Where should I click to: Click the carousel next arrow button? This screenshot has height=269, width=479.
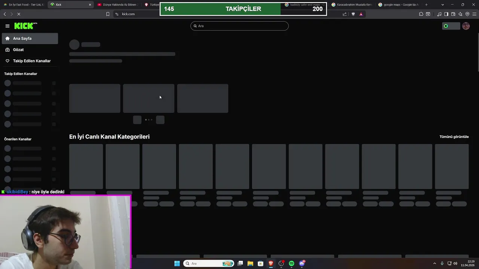(160, 120)
